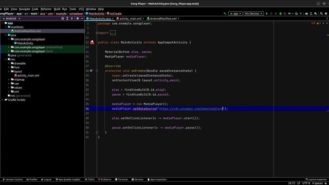Click the red error indicator in editor corner
329x185 pixels.
click(313, 23)
